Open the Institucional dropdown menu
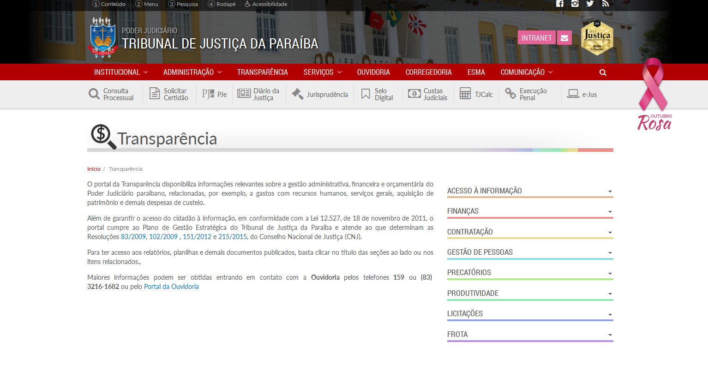This screenshot has height=378, width=708. pos(121,72)
